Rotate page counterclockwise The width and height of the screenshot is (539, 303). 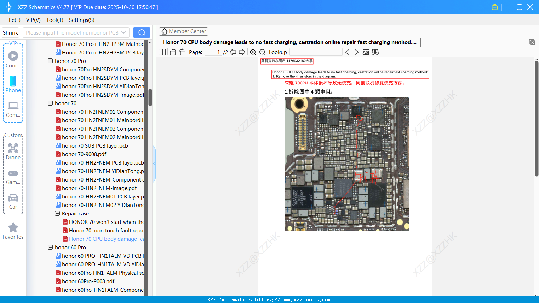[x=173, y=52]
